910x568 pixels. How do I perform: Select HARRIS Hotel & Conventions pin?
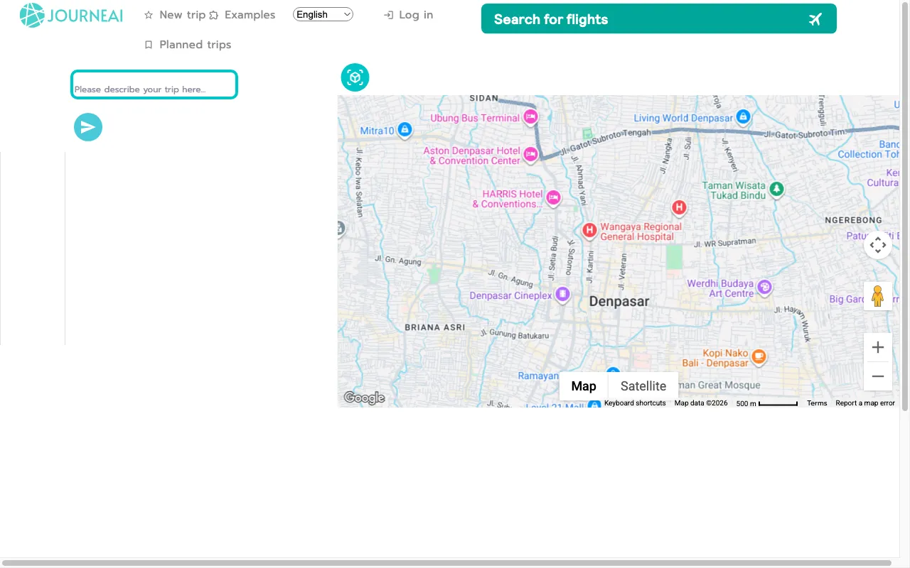point(553,197)
